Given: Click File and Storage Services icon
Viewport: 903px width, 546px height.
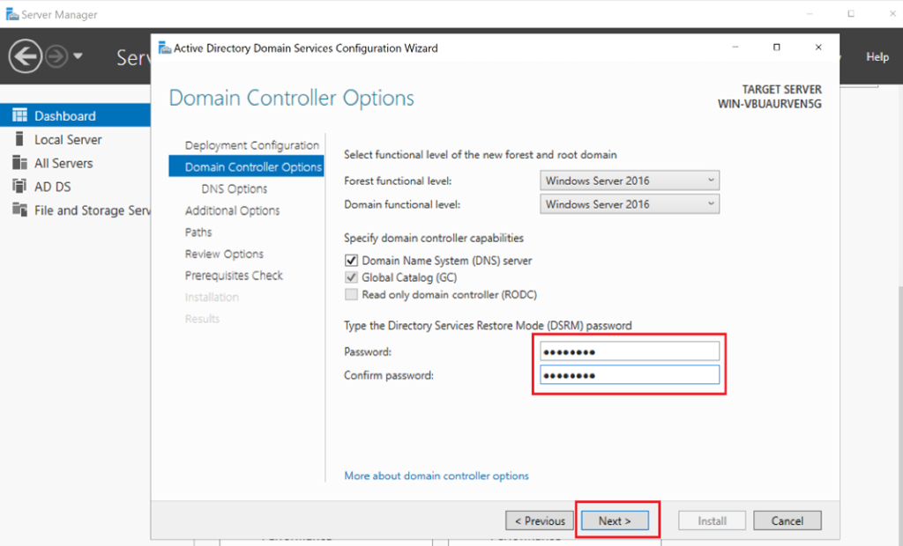Looking at the screenshot, I should click(19, 210).
